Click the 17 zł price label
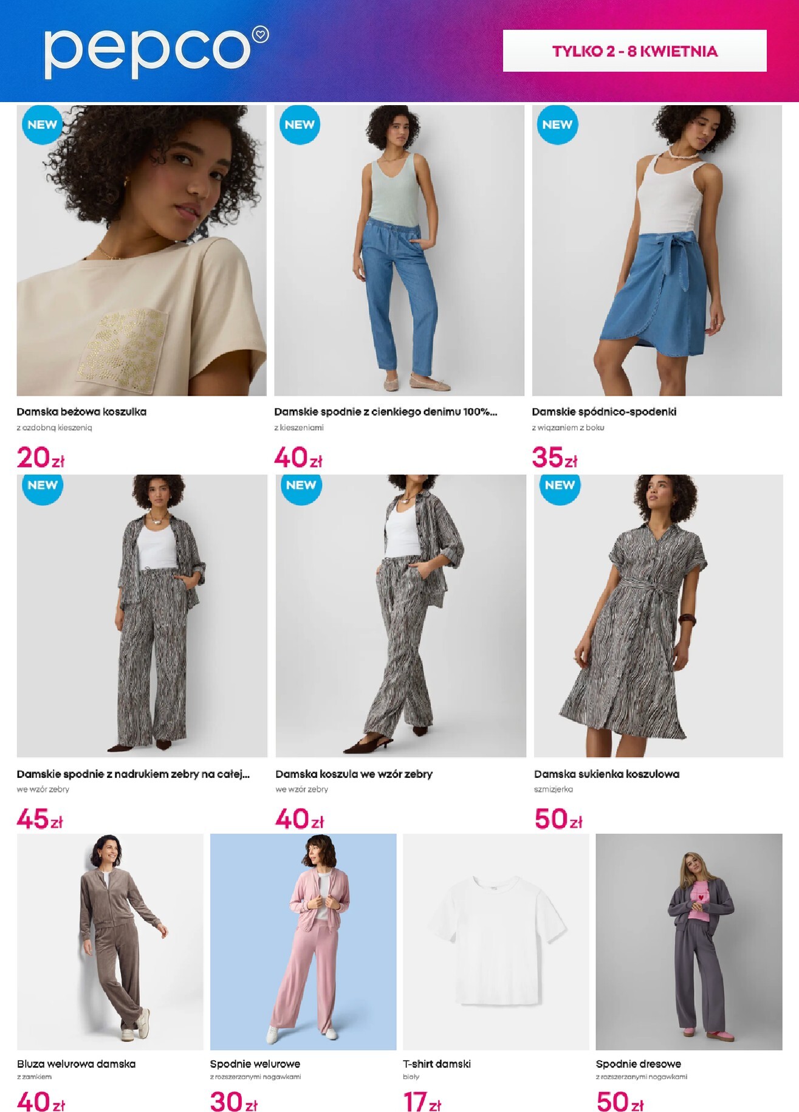 pos(422,1102)
